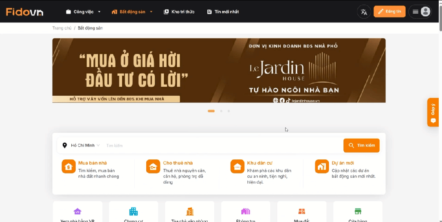The image size is (442, 222).
Task: Click the Fidovn logo
Action: (x=25, y=12)
